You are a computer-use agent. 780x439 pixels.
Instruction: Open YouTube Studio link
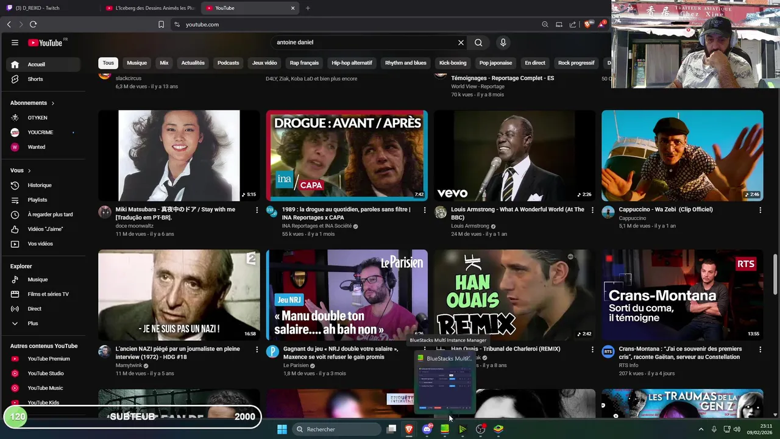coord(43,373)
